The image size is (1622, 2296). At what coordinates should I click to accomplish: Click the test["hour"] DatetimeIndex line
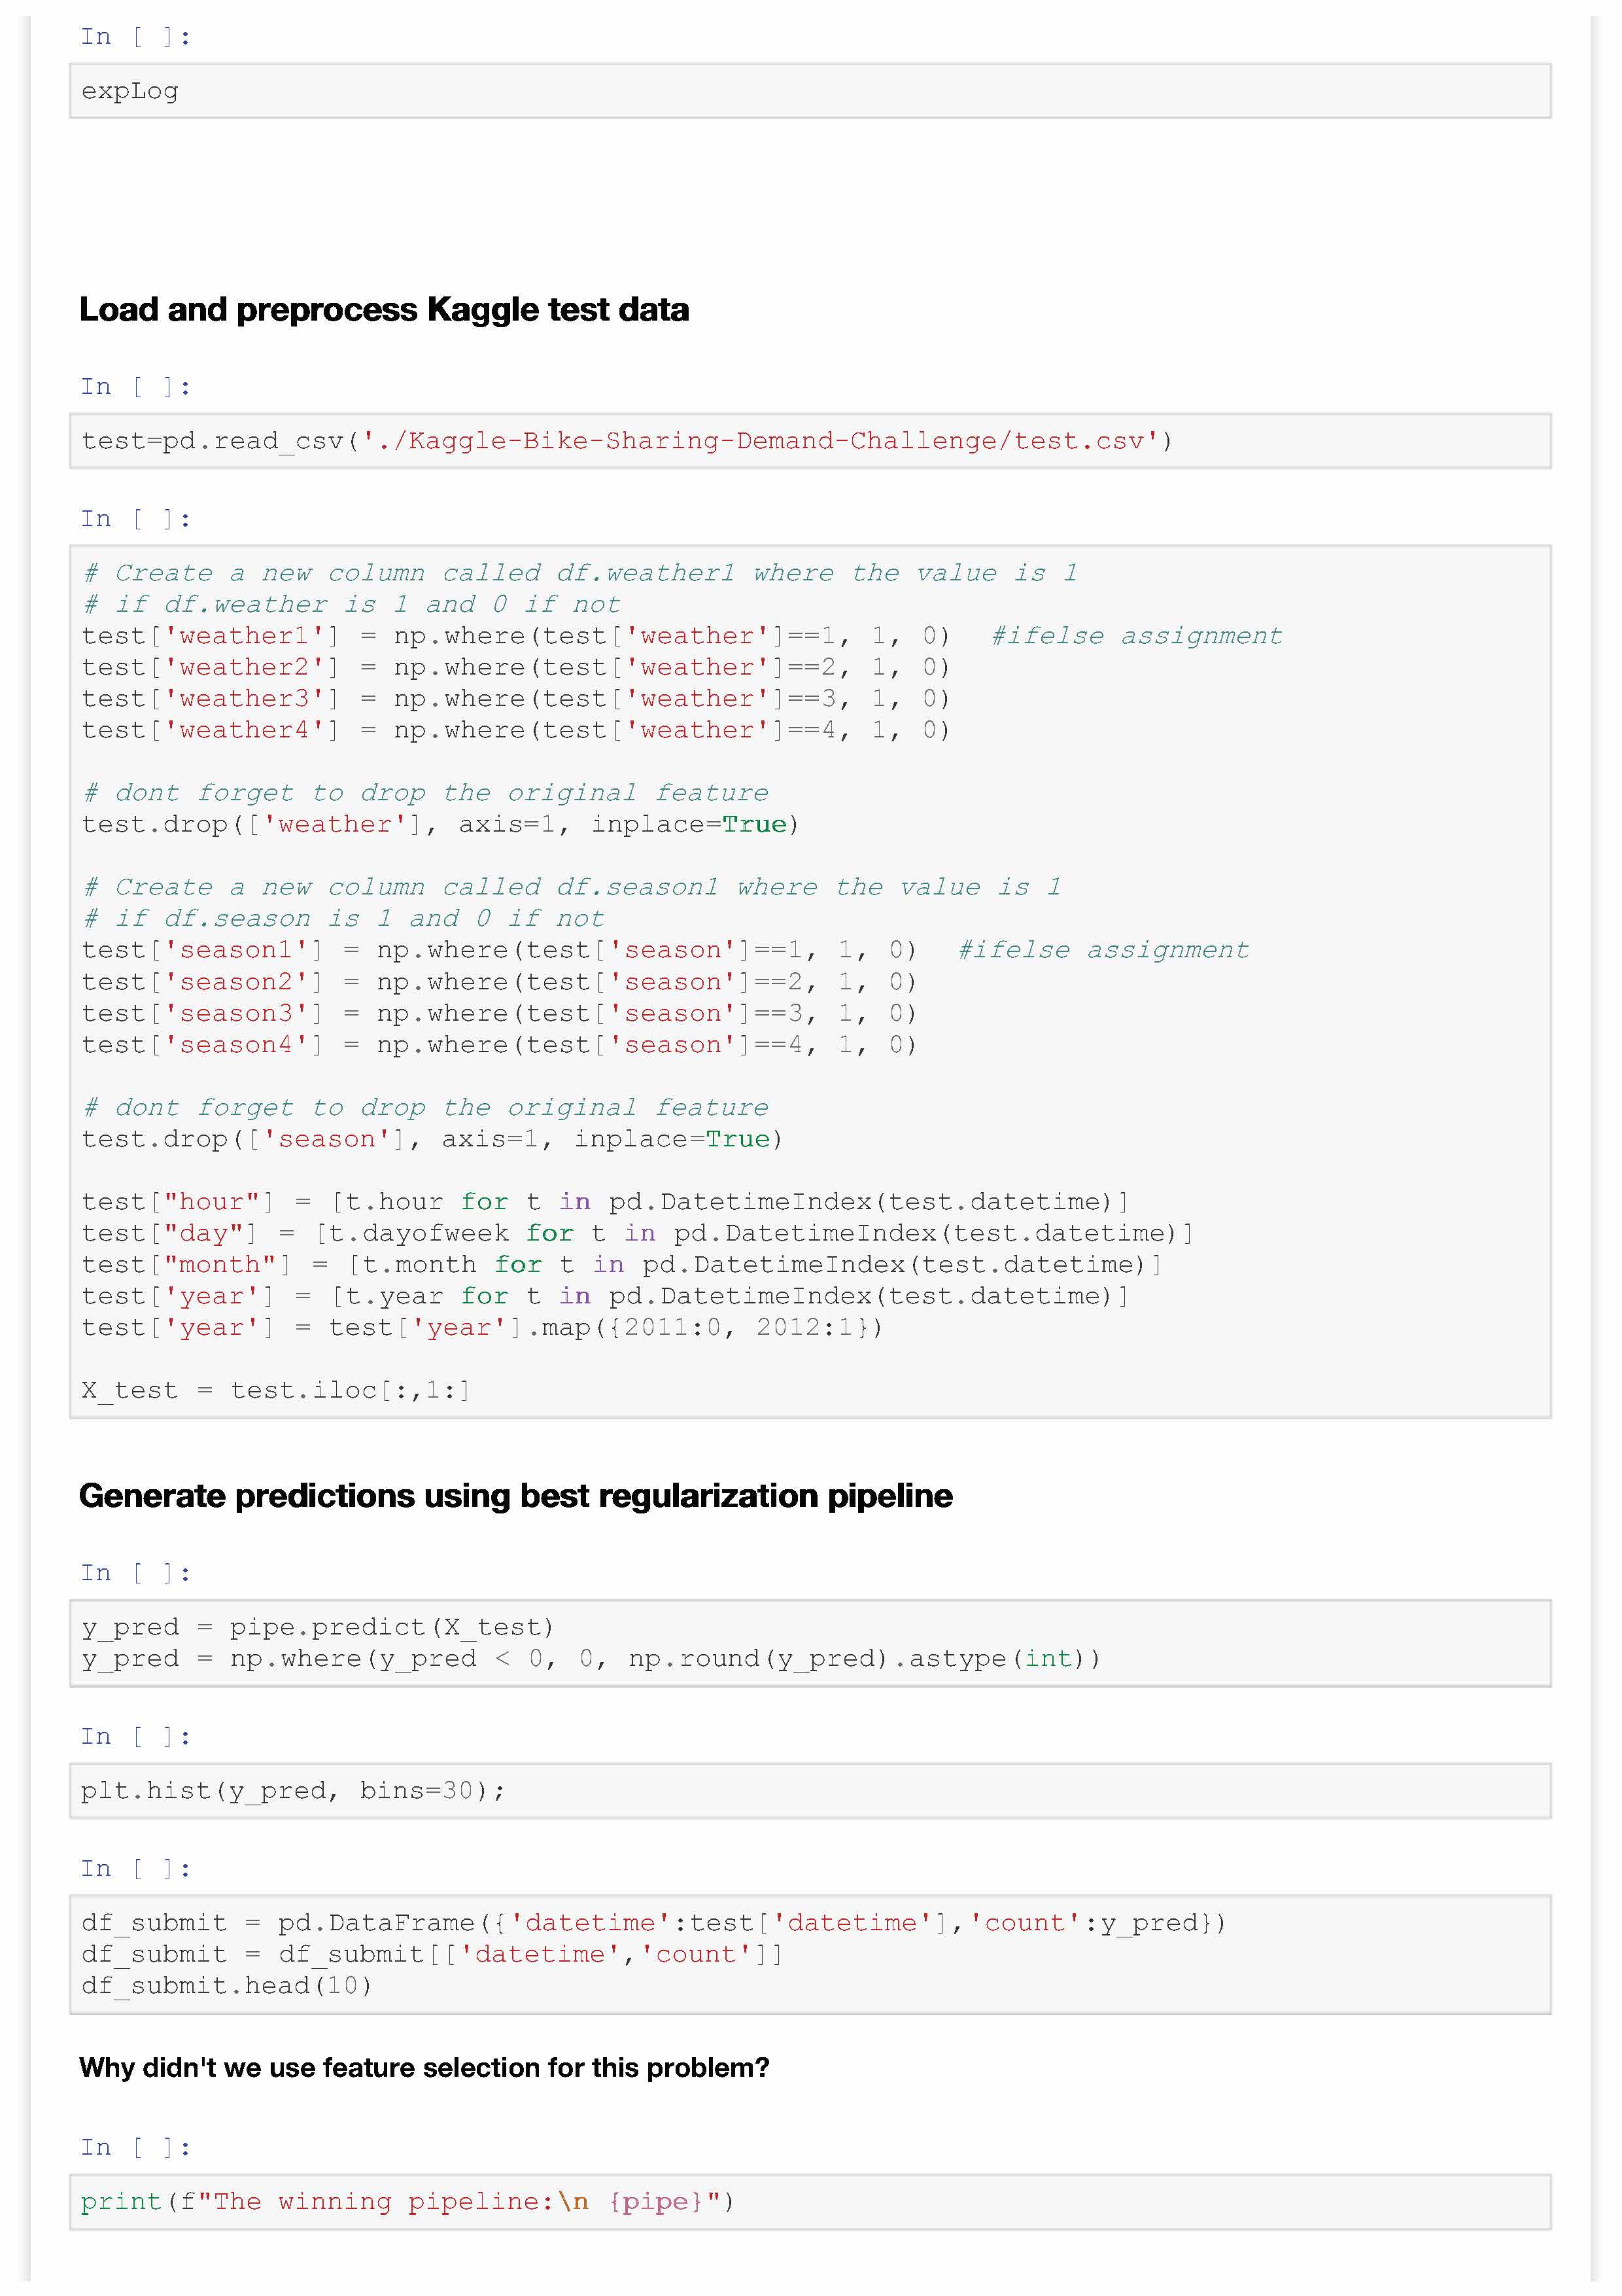[604, 1202]
